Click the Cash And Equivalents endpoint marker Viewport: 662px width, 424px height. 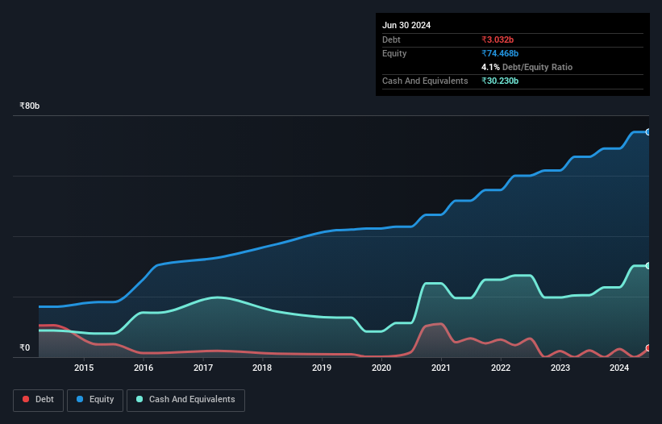tap(648, 266)
